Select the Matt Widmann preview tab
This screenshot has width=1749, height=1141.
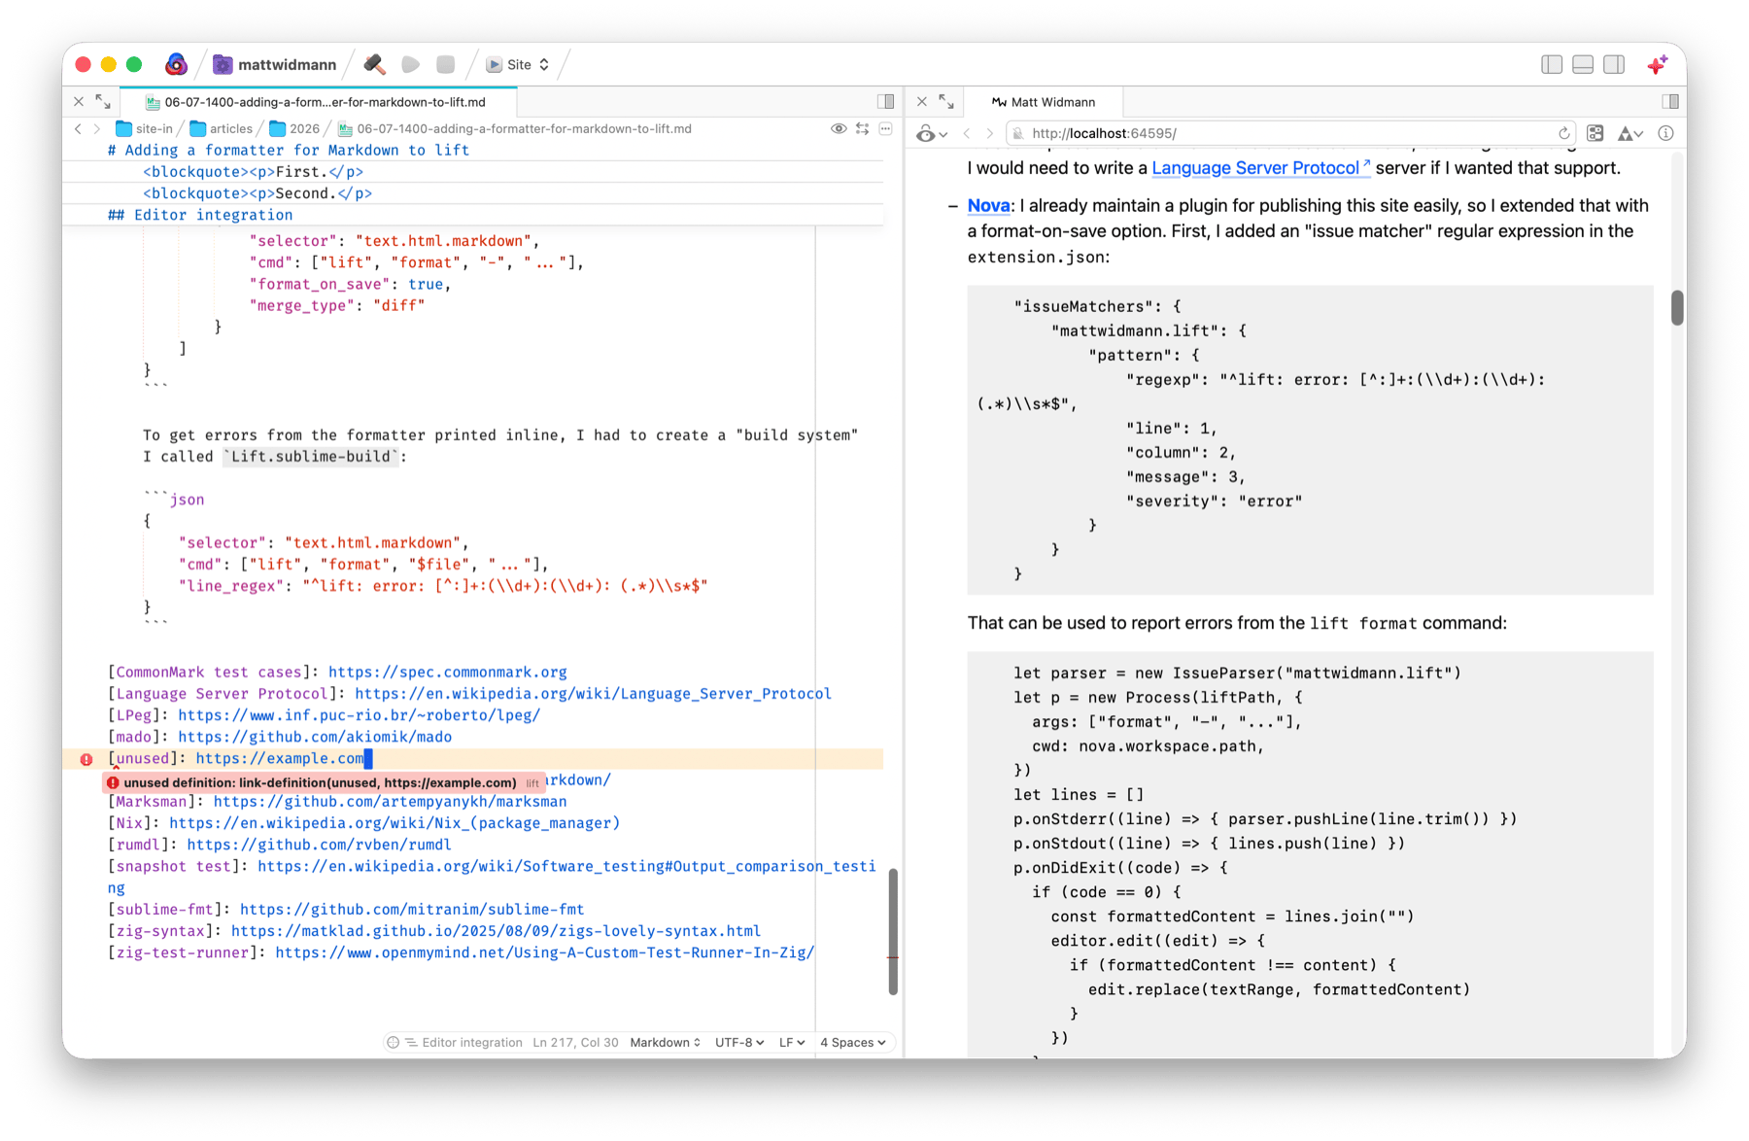click(x=1043, y=101)
